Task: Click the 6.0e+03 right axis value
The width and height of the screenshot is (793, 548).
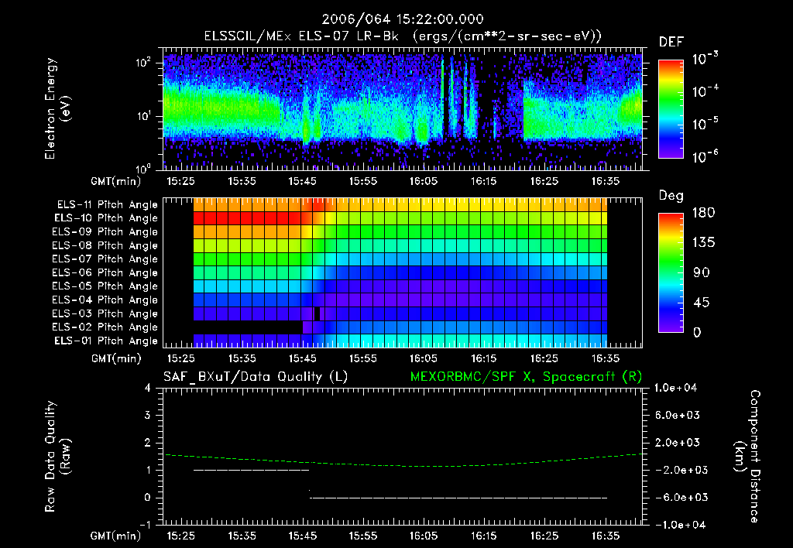Action: (678, 415)
